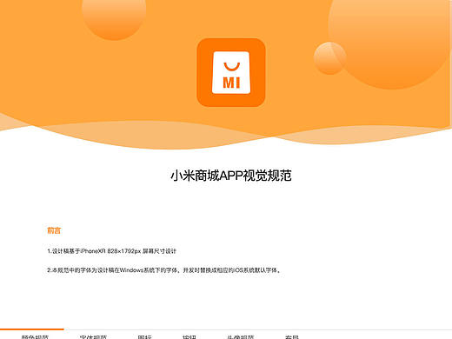Open the 布局 tab
The image size is (452, 339).
point(292,337)
